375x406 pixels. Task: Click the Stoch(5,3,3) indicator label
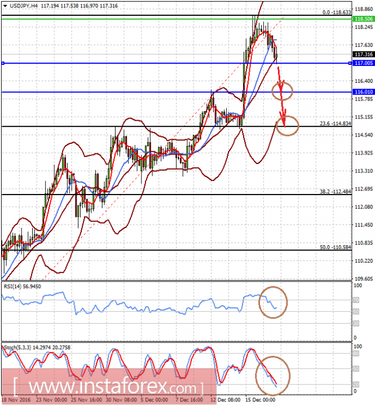pos(37,347)
